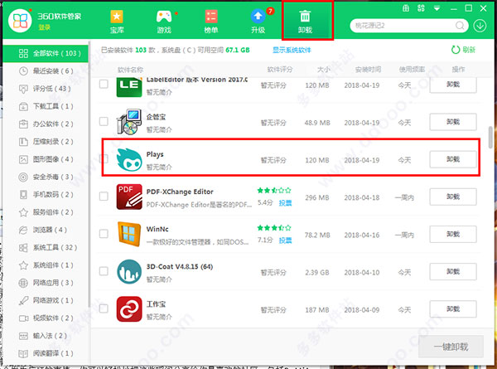This screenshot has width=497, height=369.
Task: Select 最近安装 (6) category
Action: (46, 71)
